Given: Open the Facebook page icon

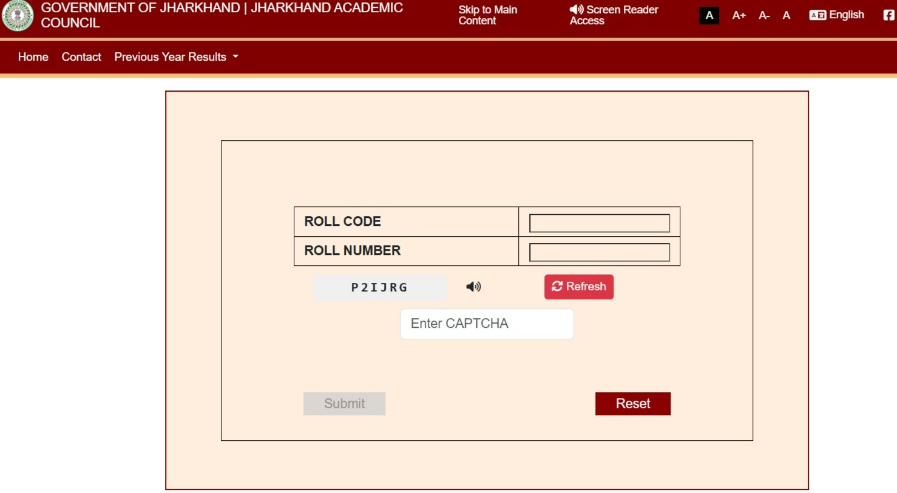Looking at the screenshot, I should (x=889, y=16).
